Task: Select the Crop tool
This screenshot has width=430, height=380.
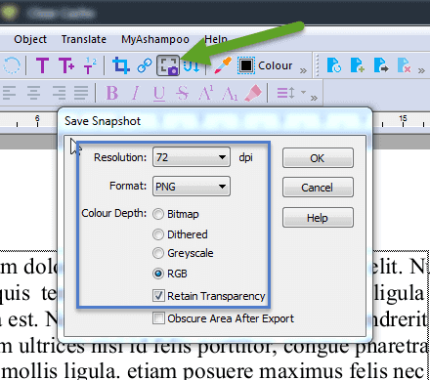Action: [x=121, y=65]
